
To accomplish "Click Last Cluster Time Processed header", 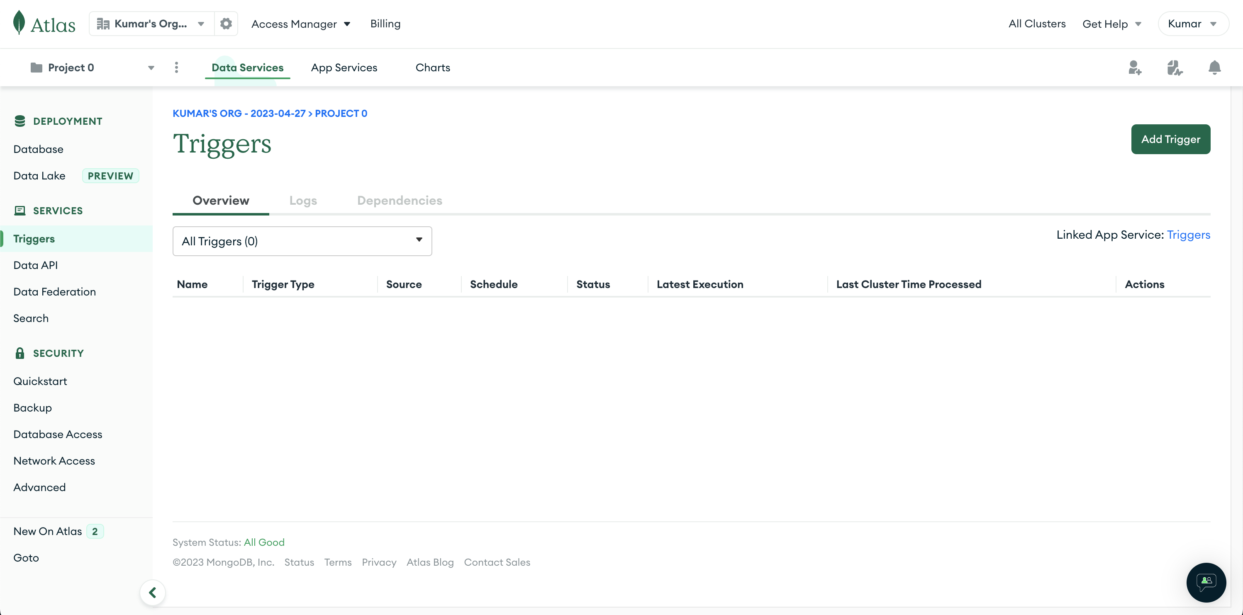I will (909, 284).
